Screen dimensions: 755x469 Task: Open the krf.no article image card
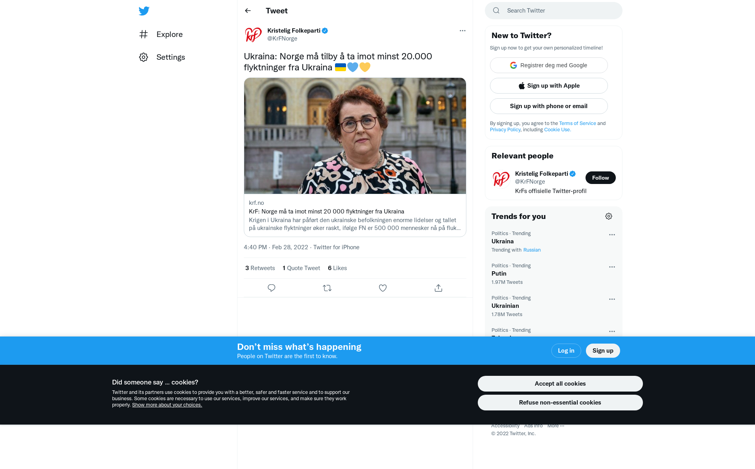(x=355, y=136)
